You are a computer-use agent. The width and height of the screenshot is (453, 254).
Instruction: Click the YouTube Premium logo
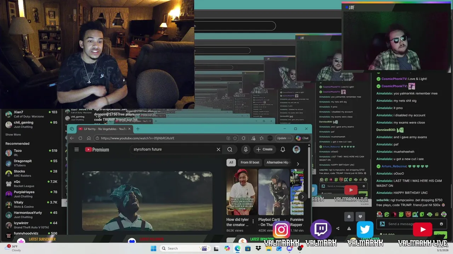tap(97, 150)
